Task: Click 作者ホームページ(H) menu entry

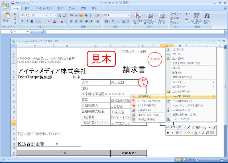Action: (x=148, y=115)
